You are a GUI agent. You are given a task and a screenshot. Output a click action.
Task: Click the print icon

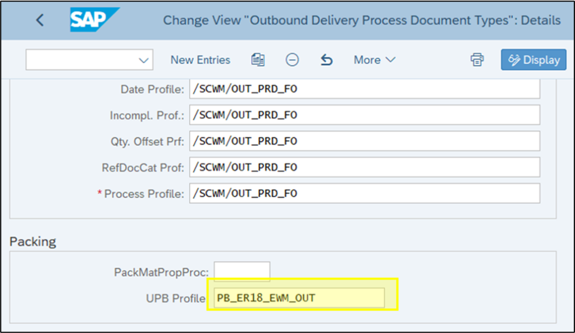click(477, 59)
